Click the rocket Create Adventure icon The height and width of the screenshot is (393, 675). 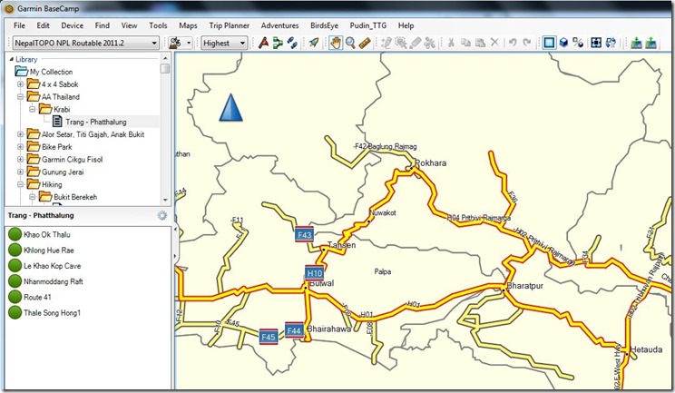click(314, 43)
